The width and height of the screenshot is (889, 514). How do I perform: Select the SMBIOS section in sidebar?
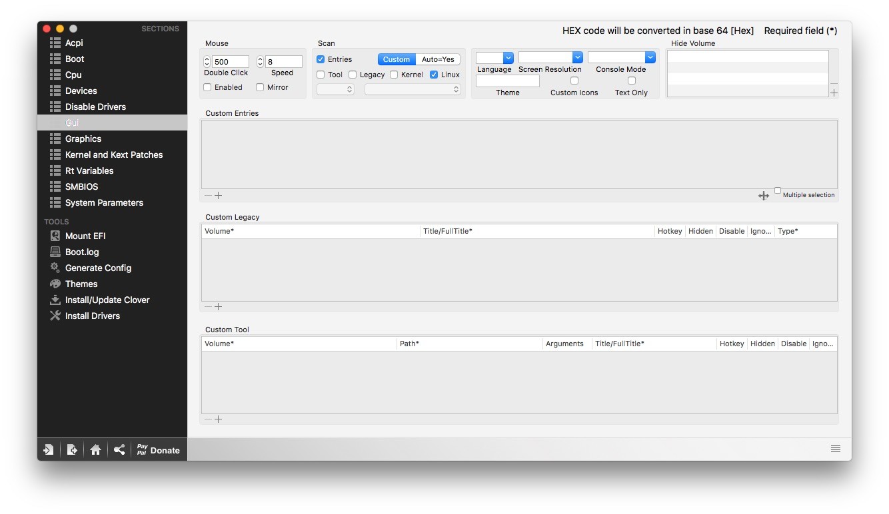(x=81, y=186)
